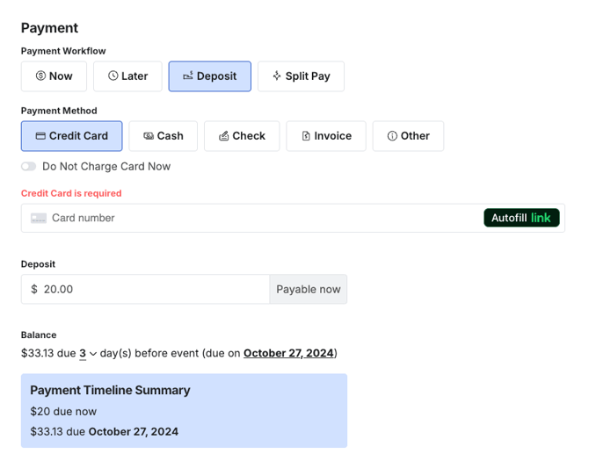Select the Now payment workflow
589x468 pixels.
tap(54, 76)
